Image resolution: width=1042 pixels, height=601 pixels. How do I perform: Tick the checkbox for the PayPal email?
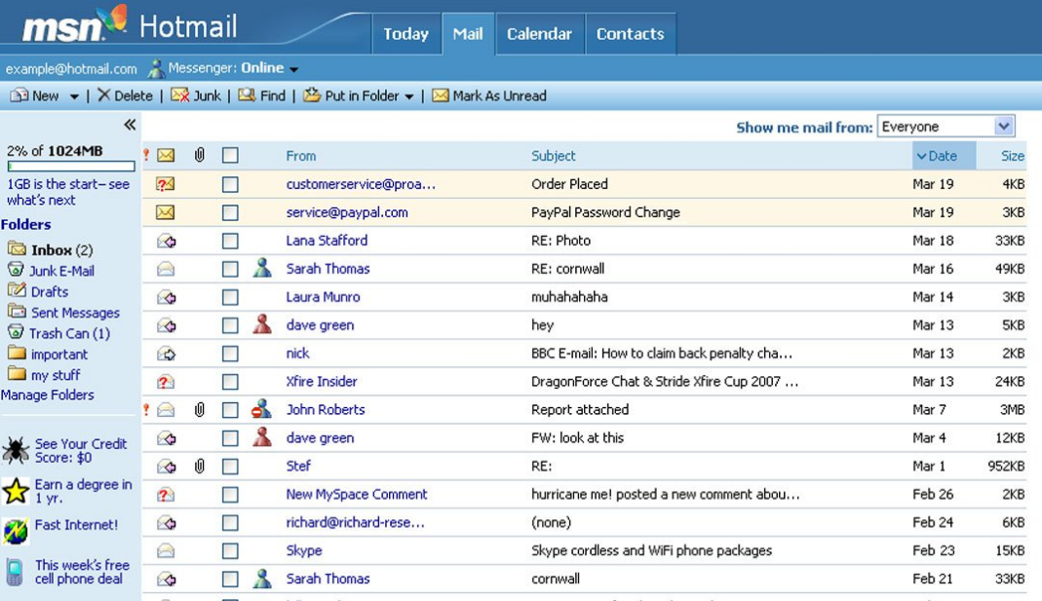(230, 212)
